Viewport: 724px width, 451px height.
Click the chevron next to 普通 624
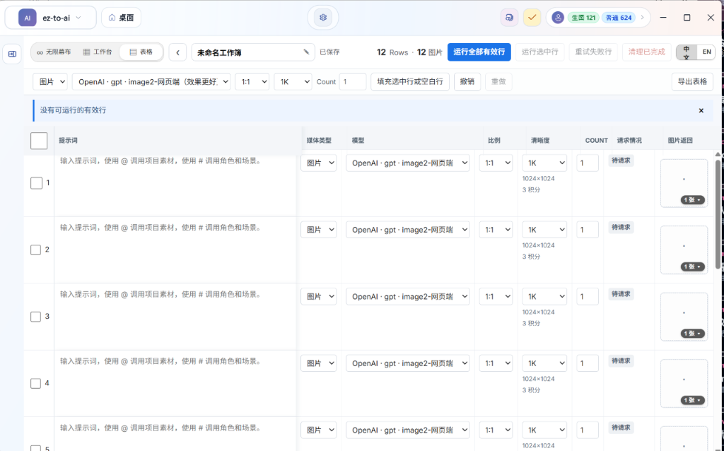tap(642, 18)
